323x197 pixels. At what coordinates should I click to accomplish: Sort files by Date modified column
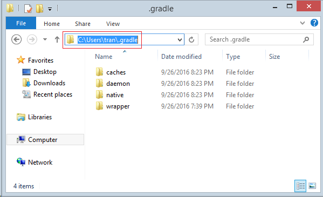click(x=181, y=57)
